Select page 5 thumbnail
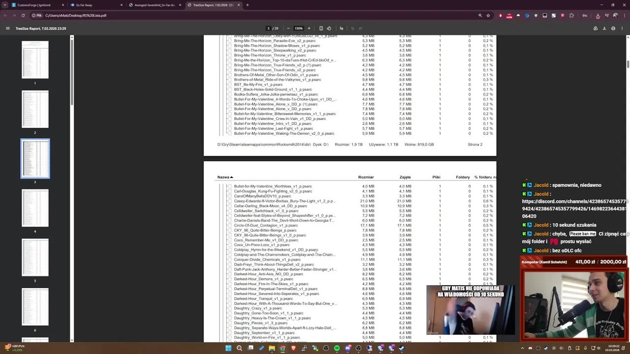 point(35,258)
